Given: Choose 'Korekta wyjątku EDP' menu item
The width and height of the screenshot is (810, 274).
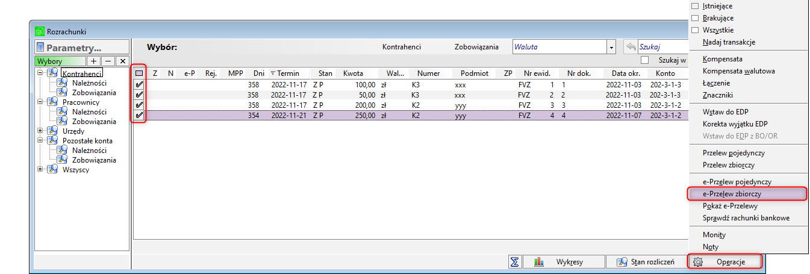Looking at the screenshot, I should [x=747, y=124].
